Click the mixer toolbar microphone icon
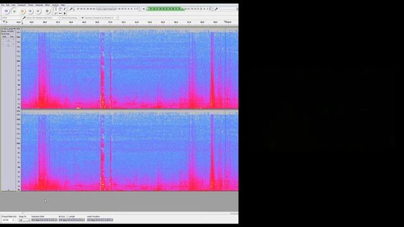 [x=217, y=9]
